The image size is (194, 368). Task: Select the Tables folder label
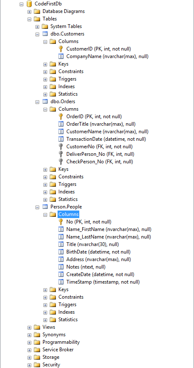pyautogui.click(x=50, y=19)
